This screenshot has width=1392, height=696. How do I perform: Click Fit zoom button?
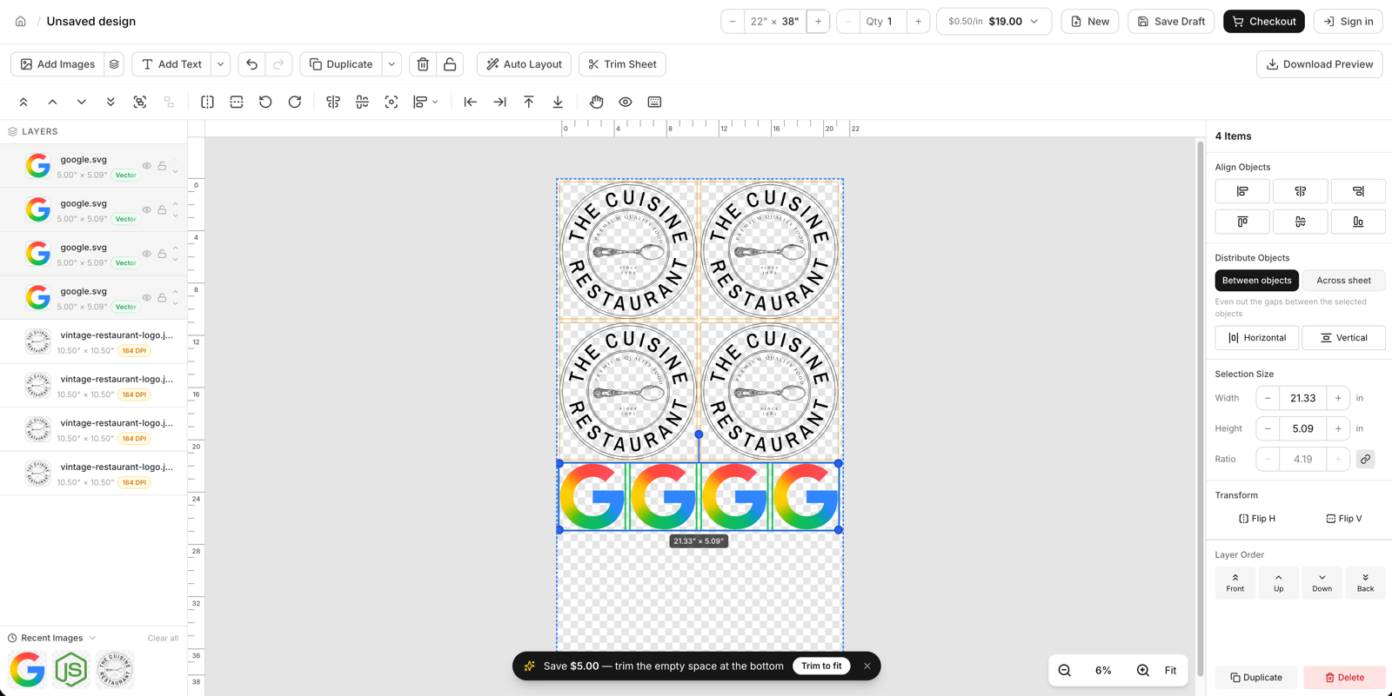point(1170,670)
